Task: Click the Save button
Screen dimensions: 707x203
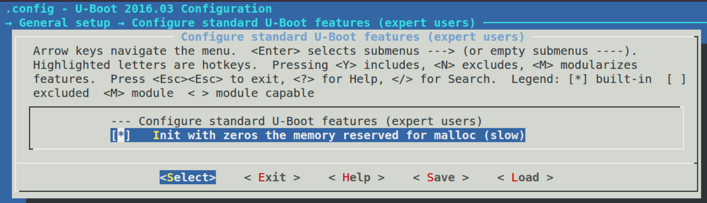Action: 441,178
